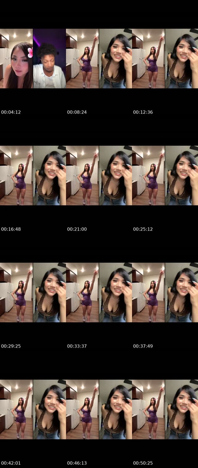198x468 pixels.
Task: Pick the 00:29:25 time marker text
Action: (11, 346)
